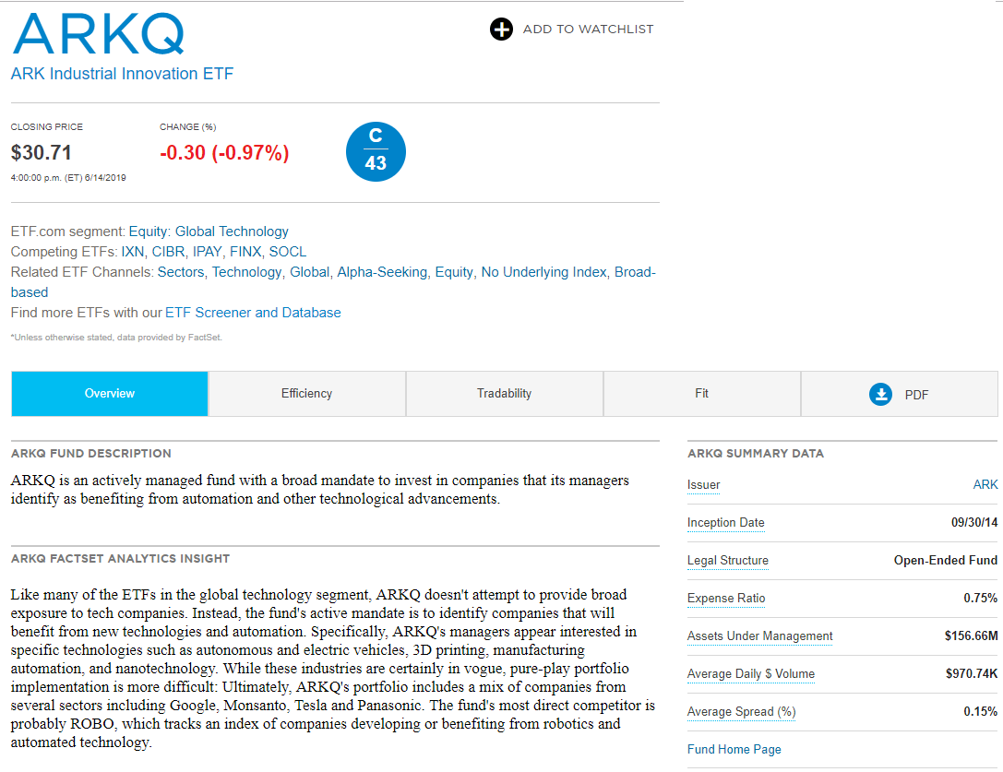Open the Alpha-Seeking ETF channel
The height and width of the screenshot is (772, 1003).
click(x=382, y=272)
